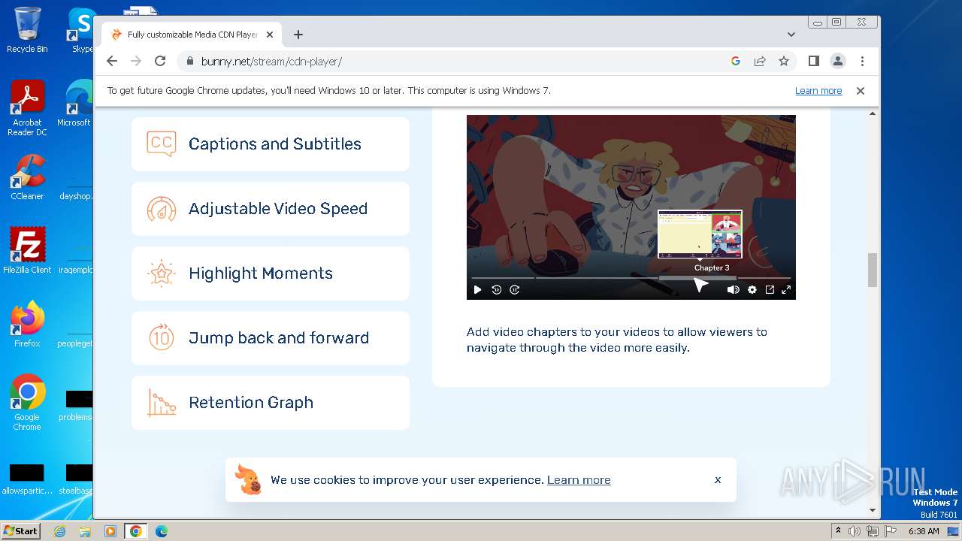Select Adjustable Video Speed feature
The image size is (962, 541).
pyautogui.click(x=271, y=209)
